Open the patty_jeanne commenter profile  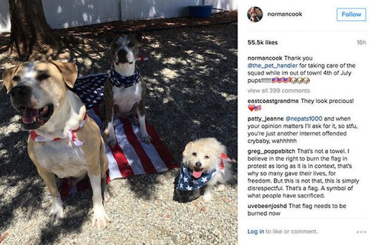266,119
